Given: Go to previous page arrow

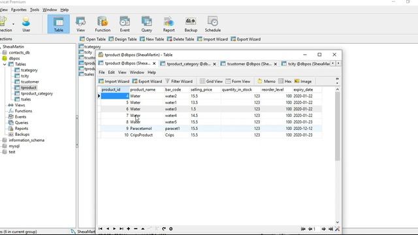Looking at the screenshot, I should 310,229.
